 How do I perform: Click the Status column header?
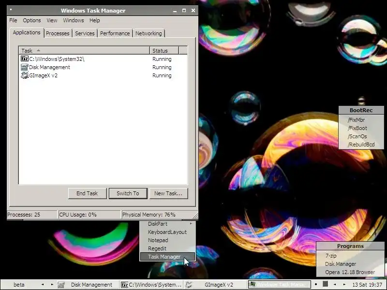pyautogui.click(x=164, y=51)
